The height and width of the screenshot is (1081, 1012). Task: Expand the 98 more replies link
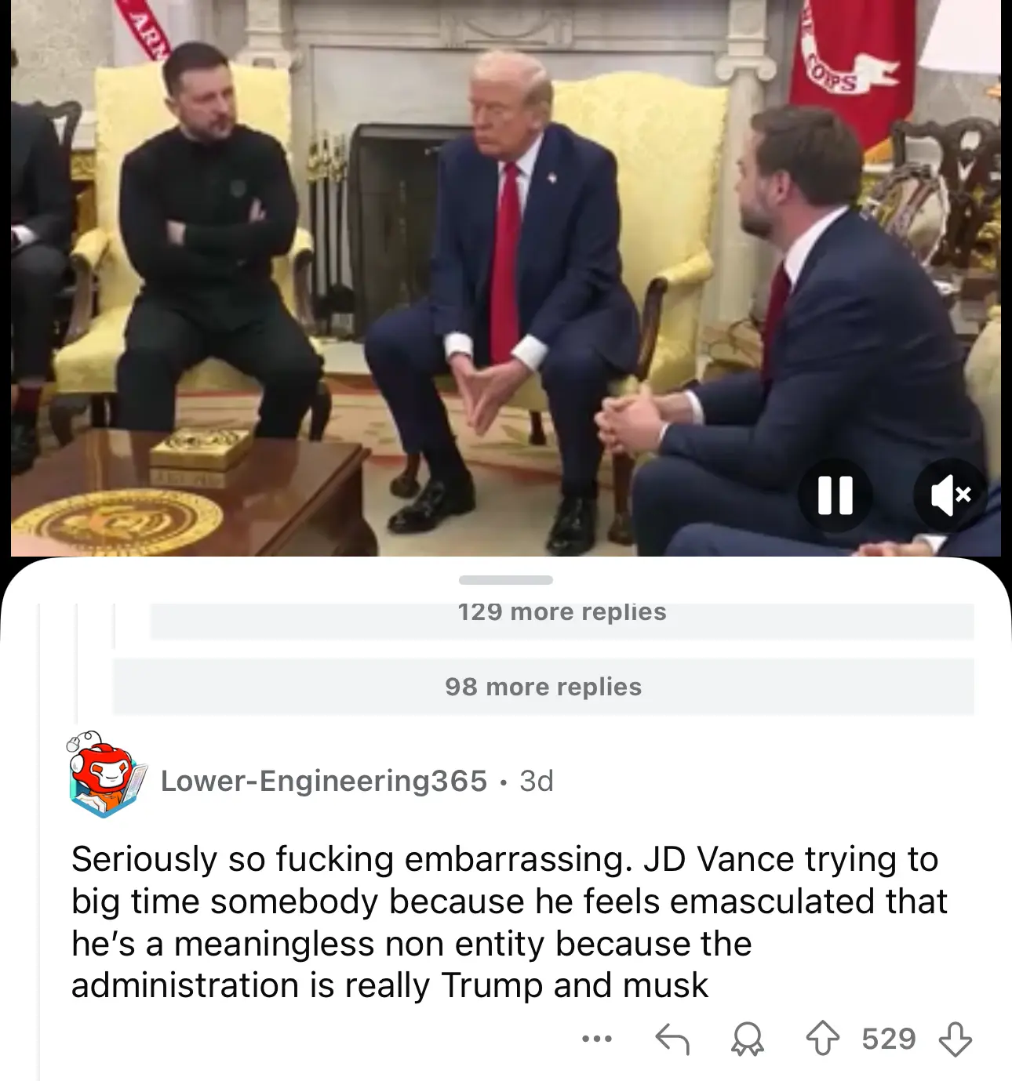pos(543,687)
